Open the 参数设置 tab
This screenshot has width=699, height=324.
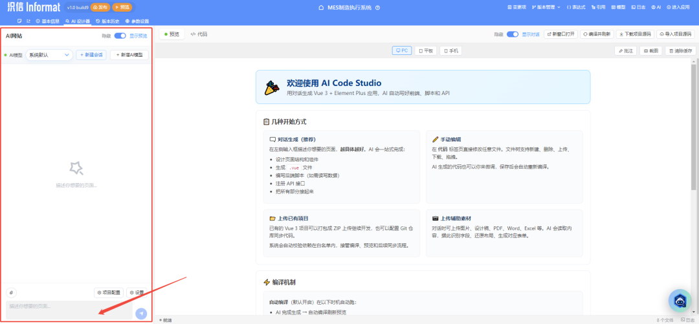(137, 21)
